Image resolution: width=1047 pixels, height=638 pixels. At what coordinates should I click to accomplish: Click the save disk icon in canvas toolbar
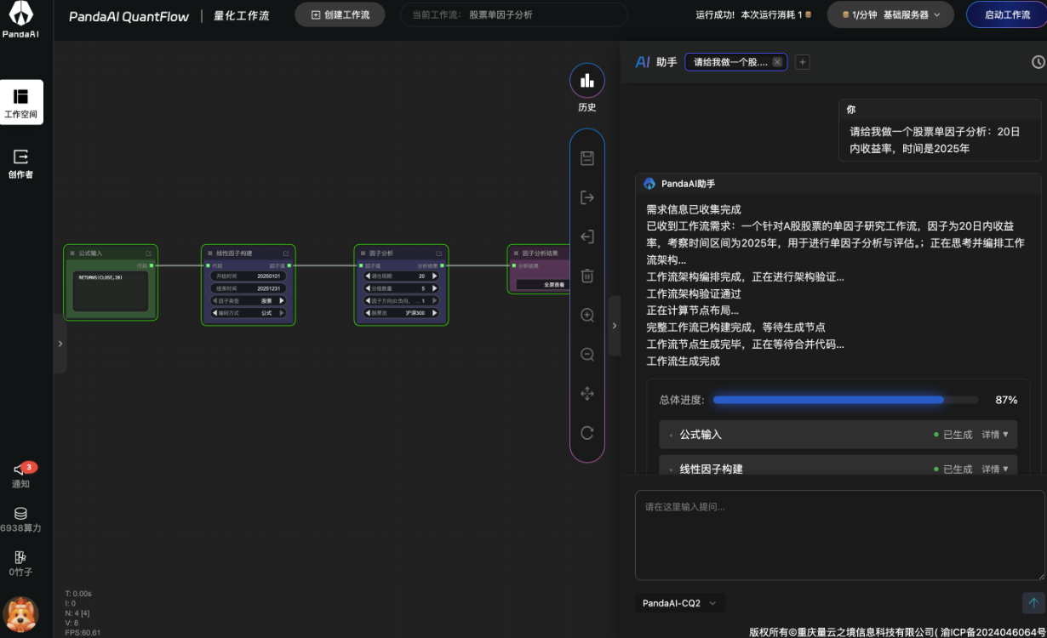point(587,158)
